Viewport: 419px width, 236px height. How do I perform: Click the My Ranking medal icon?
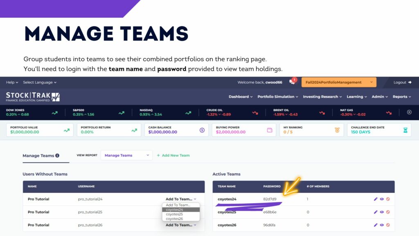click(337, 130)
